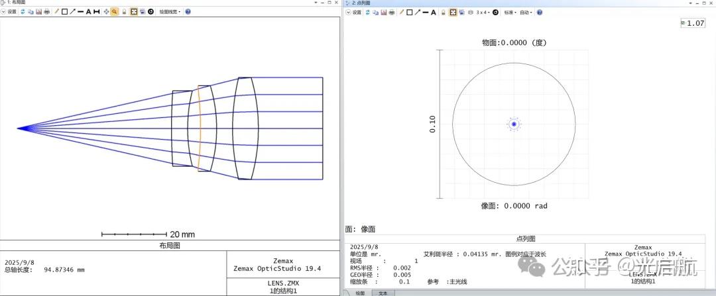Select line annotation tool in layout window
This screenshot has width=716, height=296.
click(80, 12)
